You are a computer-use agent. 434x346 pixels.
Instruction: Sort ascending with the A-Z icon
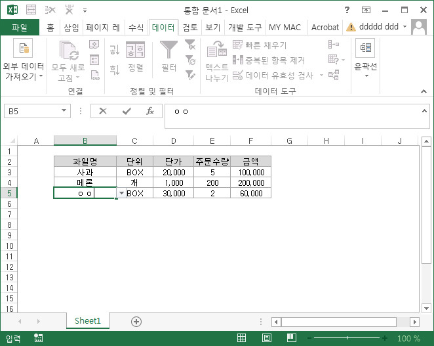tap(114, 50)
